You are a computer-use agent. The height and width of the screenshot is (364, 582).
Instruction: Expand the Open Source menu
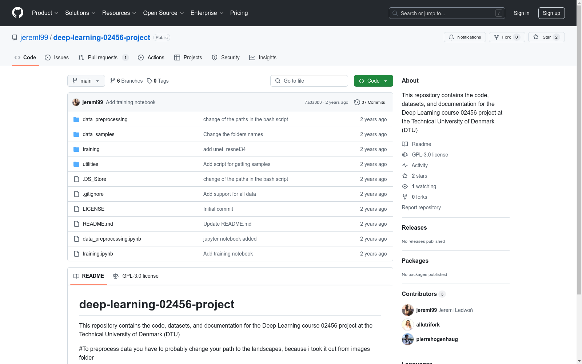[x=164, y=13]
